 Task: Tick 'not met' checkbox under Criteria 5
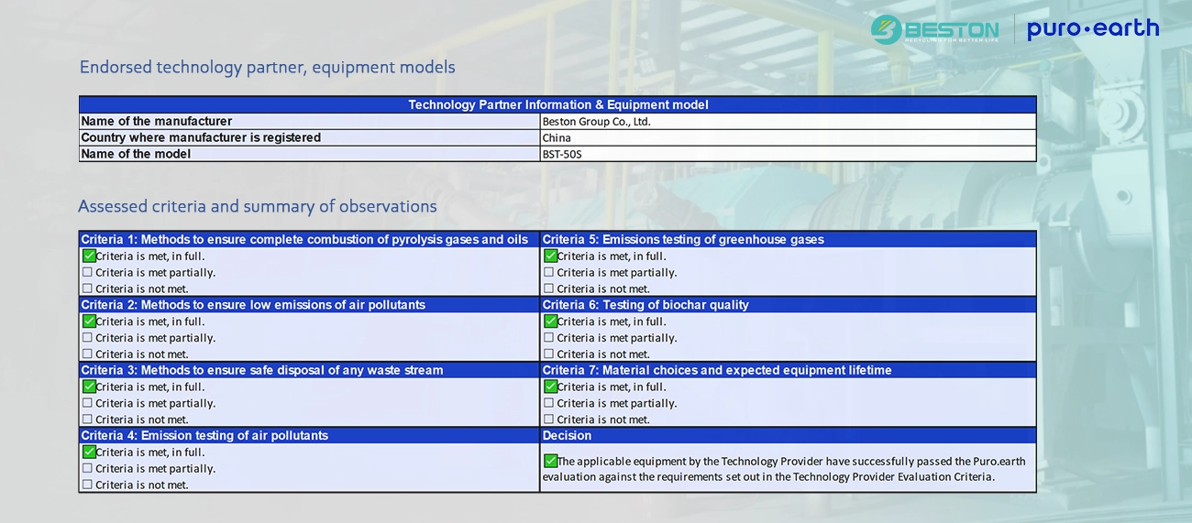tap(549, 289)
